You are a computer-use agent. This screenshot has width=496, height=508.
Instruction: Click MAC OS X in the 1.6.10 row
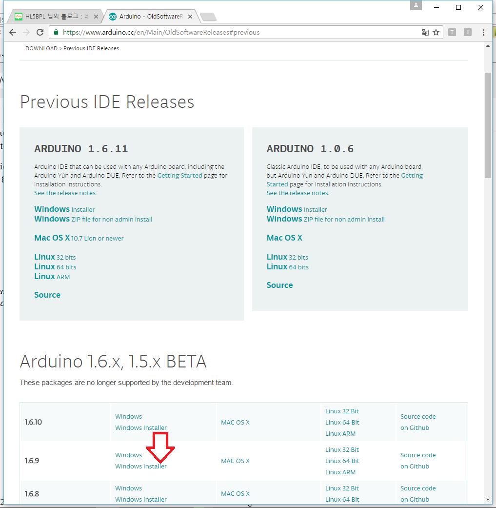pos(236,423)
